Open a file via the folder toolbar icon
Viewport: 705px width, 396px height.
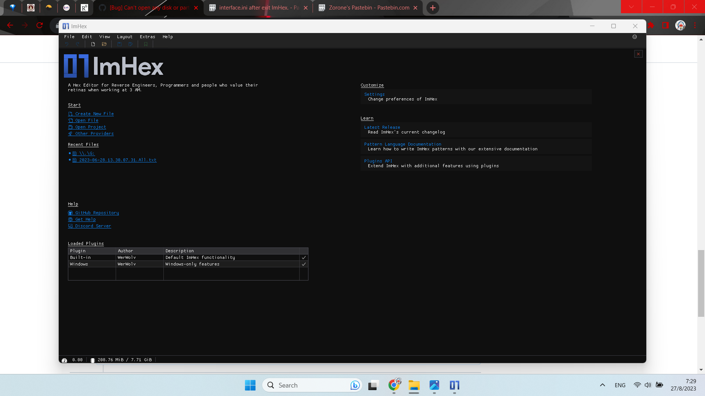(104, 44)
